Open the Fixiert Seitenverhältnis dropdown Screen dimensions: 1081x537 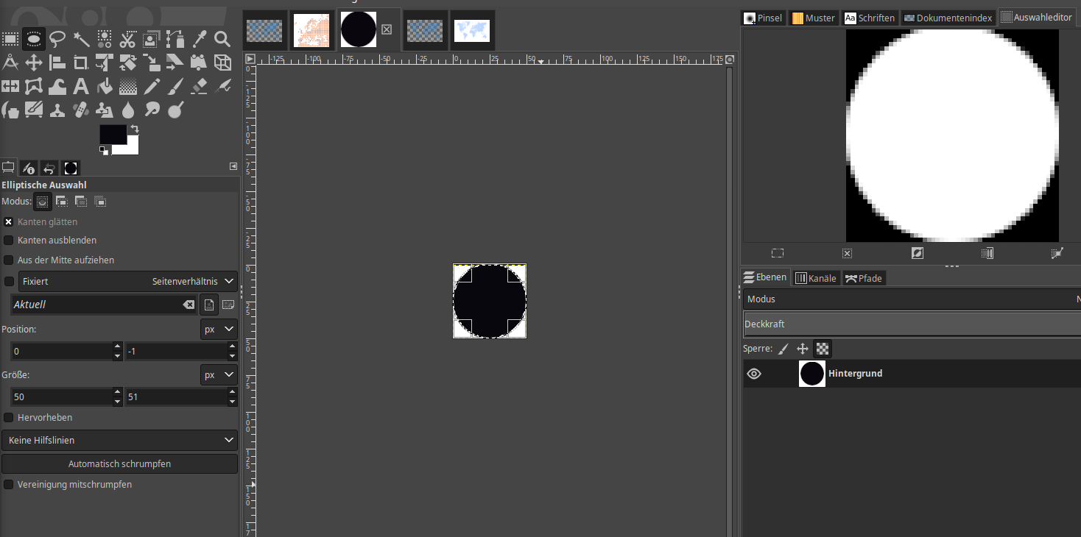coord(128,281)
